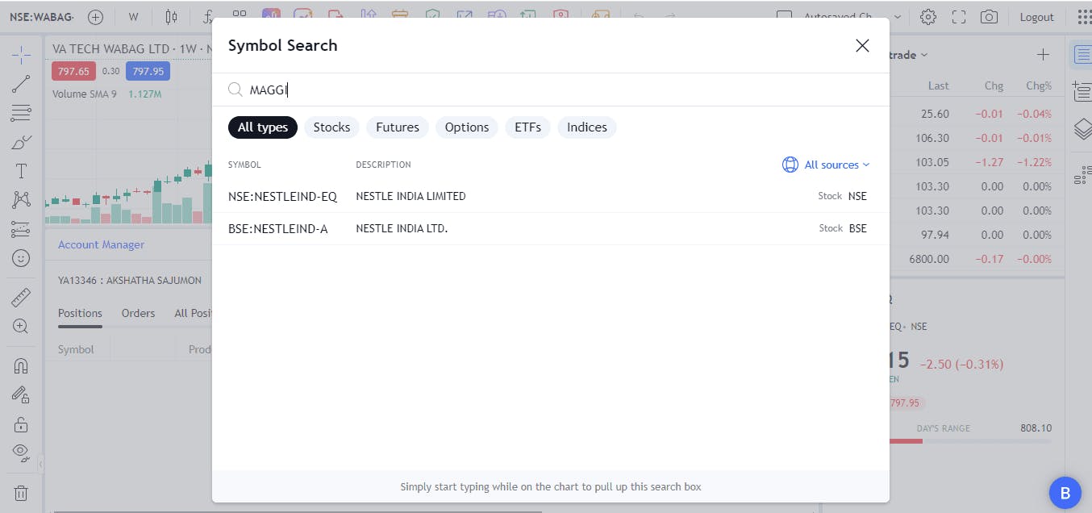Toggle fullscreen mode icon
Screen dimensions: 1092x513
coord(959,17)
